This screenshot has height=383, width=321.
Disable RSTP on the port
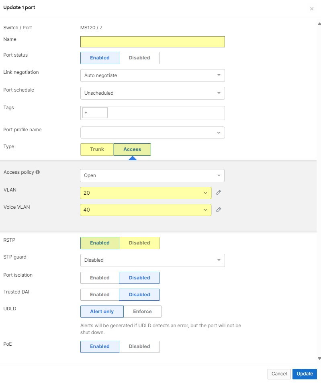(x=139, y=243)
